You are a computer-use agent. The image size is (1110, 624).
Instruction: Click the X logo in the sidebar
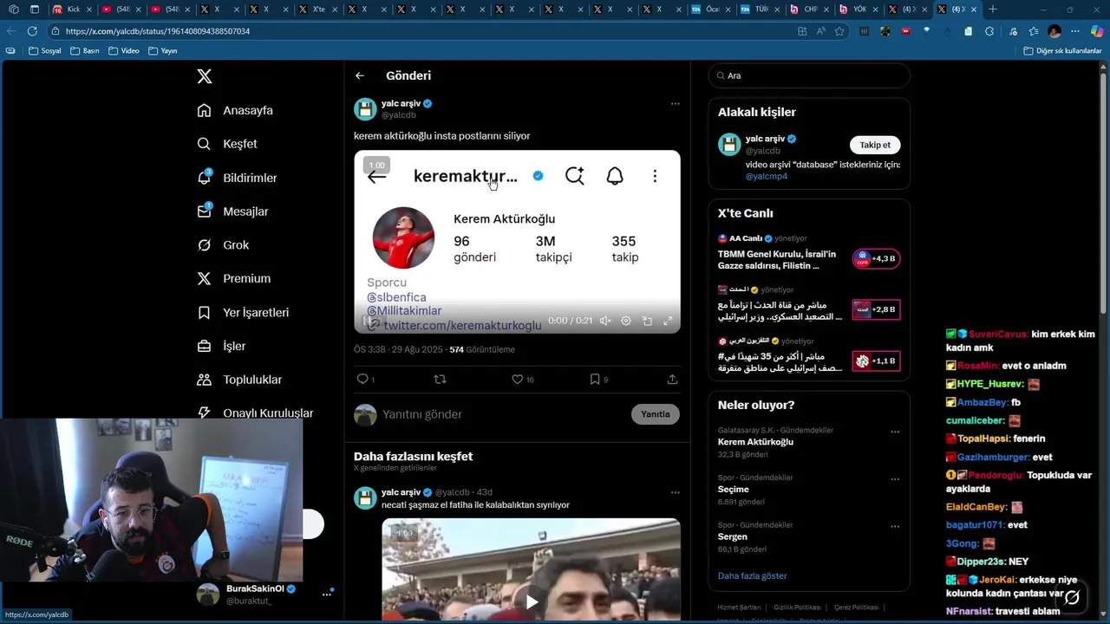tap(205, 76)
